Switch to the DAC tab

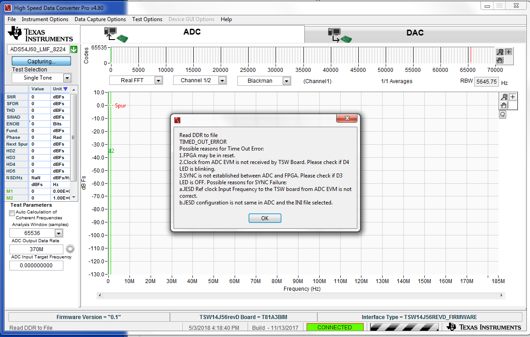click(415, 35)
